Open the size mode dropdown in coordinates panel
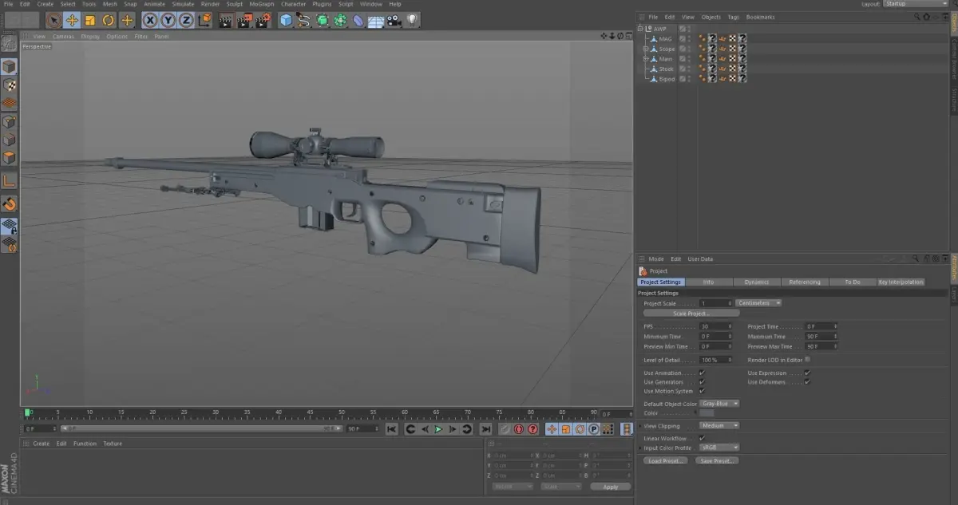Viewport: 958px width, 505px height. (560, 486)
